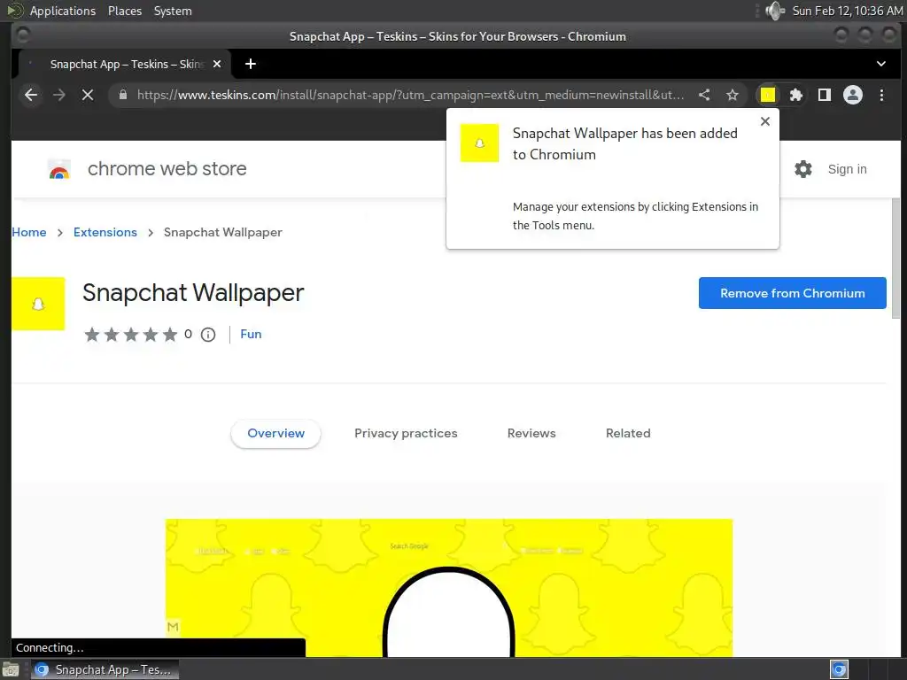Click the yellow icon in the notification
This screenshot has height=680, width=907.
479,143
